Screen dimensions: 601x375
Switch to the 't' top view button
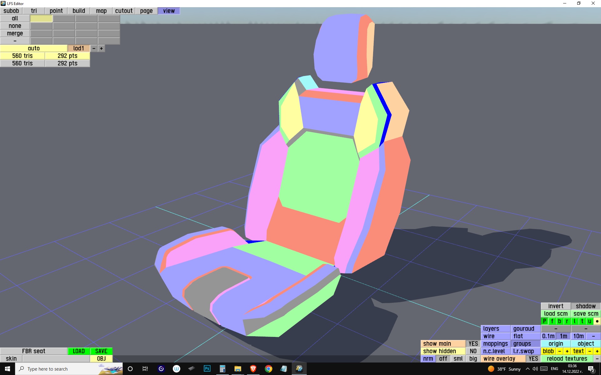point(582,321)
